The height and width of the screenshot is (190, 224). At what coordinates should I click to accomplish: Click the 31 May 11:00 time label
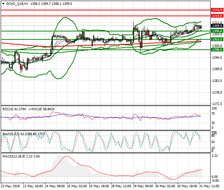coord(209,186)
